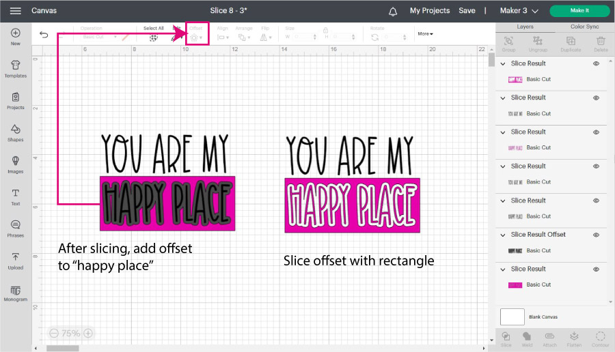Viewport: 615px width, 352px height.
Task: Save the project
Action: click(467, 10)
